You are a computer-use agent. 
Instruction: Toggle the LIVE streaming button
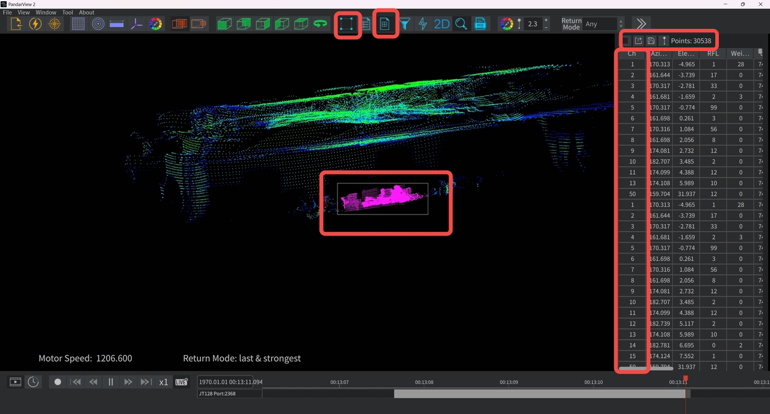pyautogui.click(x=181, y=382)
